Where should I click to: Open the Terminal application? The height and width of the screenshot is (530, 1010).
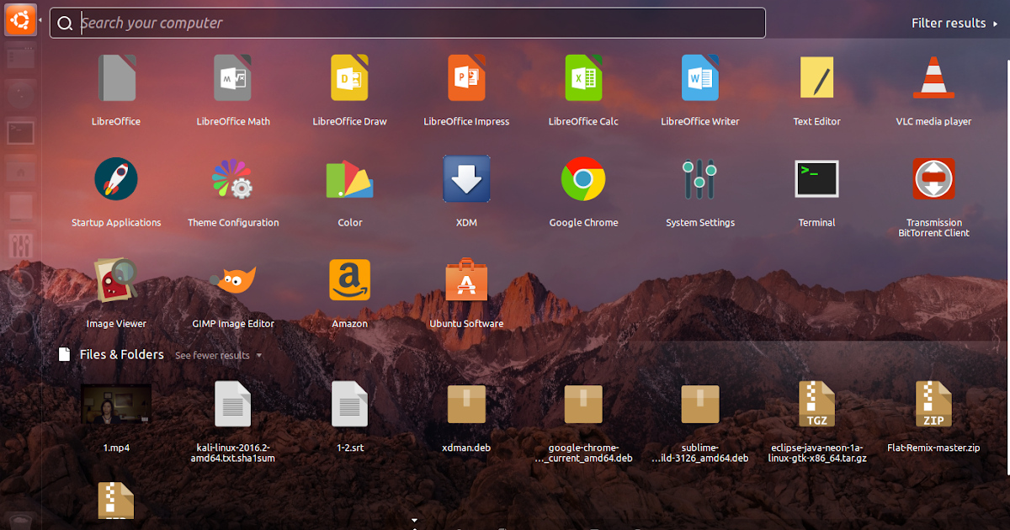816,178
